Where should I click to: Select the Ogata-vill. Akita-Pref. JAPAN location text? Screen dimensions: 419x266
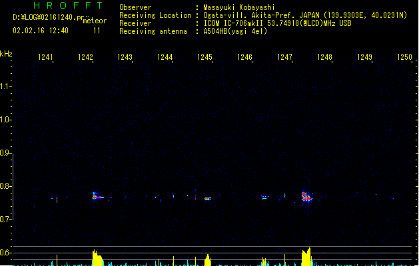(x=305, y=15)
